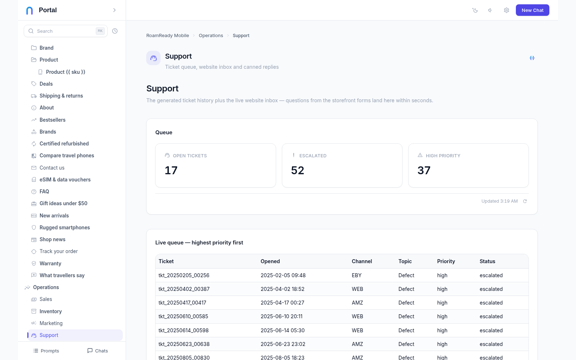Open Marketing under Operations
The image size is (576, 360).
click(51, 323)
